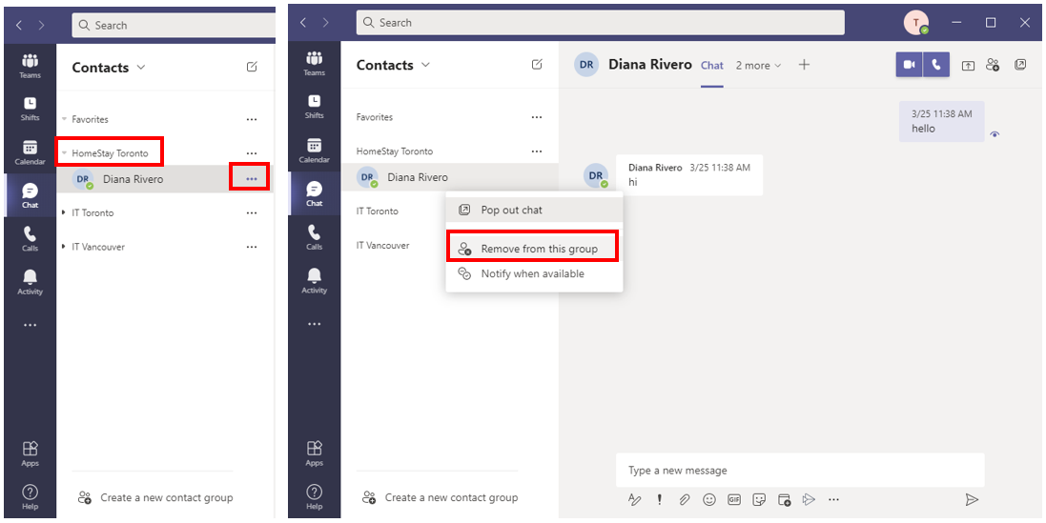Click the 'Type a new message' field
Image resolution: width=1046 pixels, height=523 pixels.
pyautogui.click(x=800, y=471)
